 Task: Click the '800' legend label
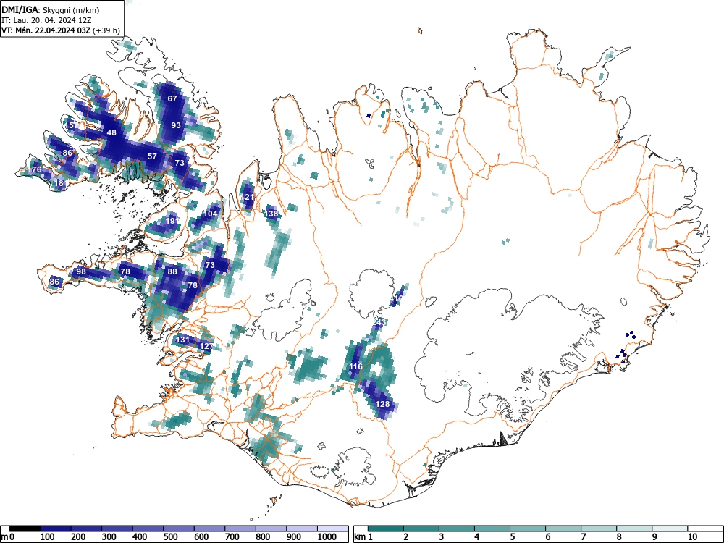point(263,537)
